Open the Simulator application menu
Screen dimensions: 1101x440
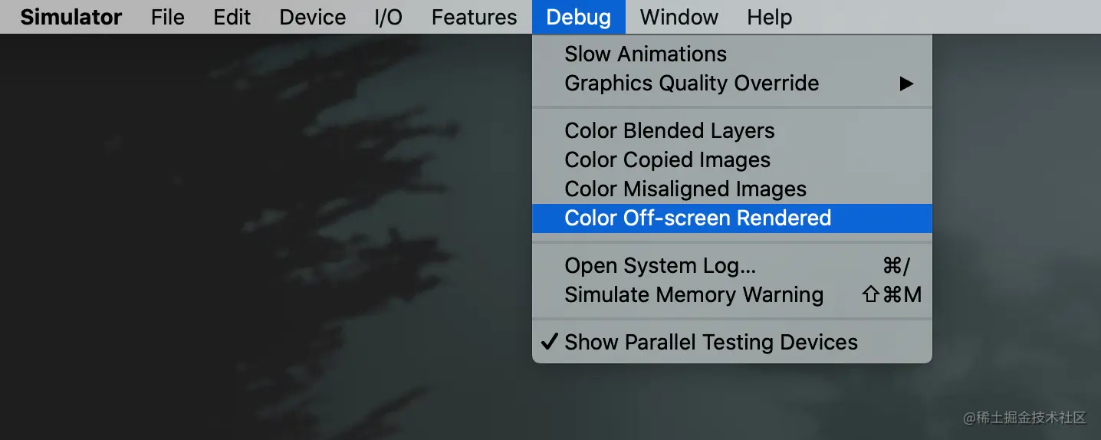(71, 17)
